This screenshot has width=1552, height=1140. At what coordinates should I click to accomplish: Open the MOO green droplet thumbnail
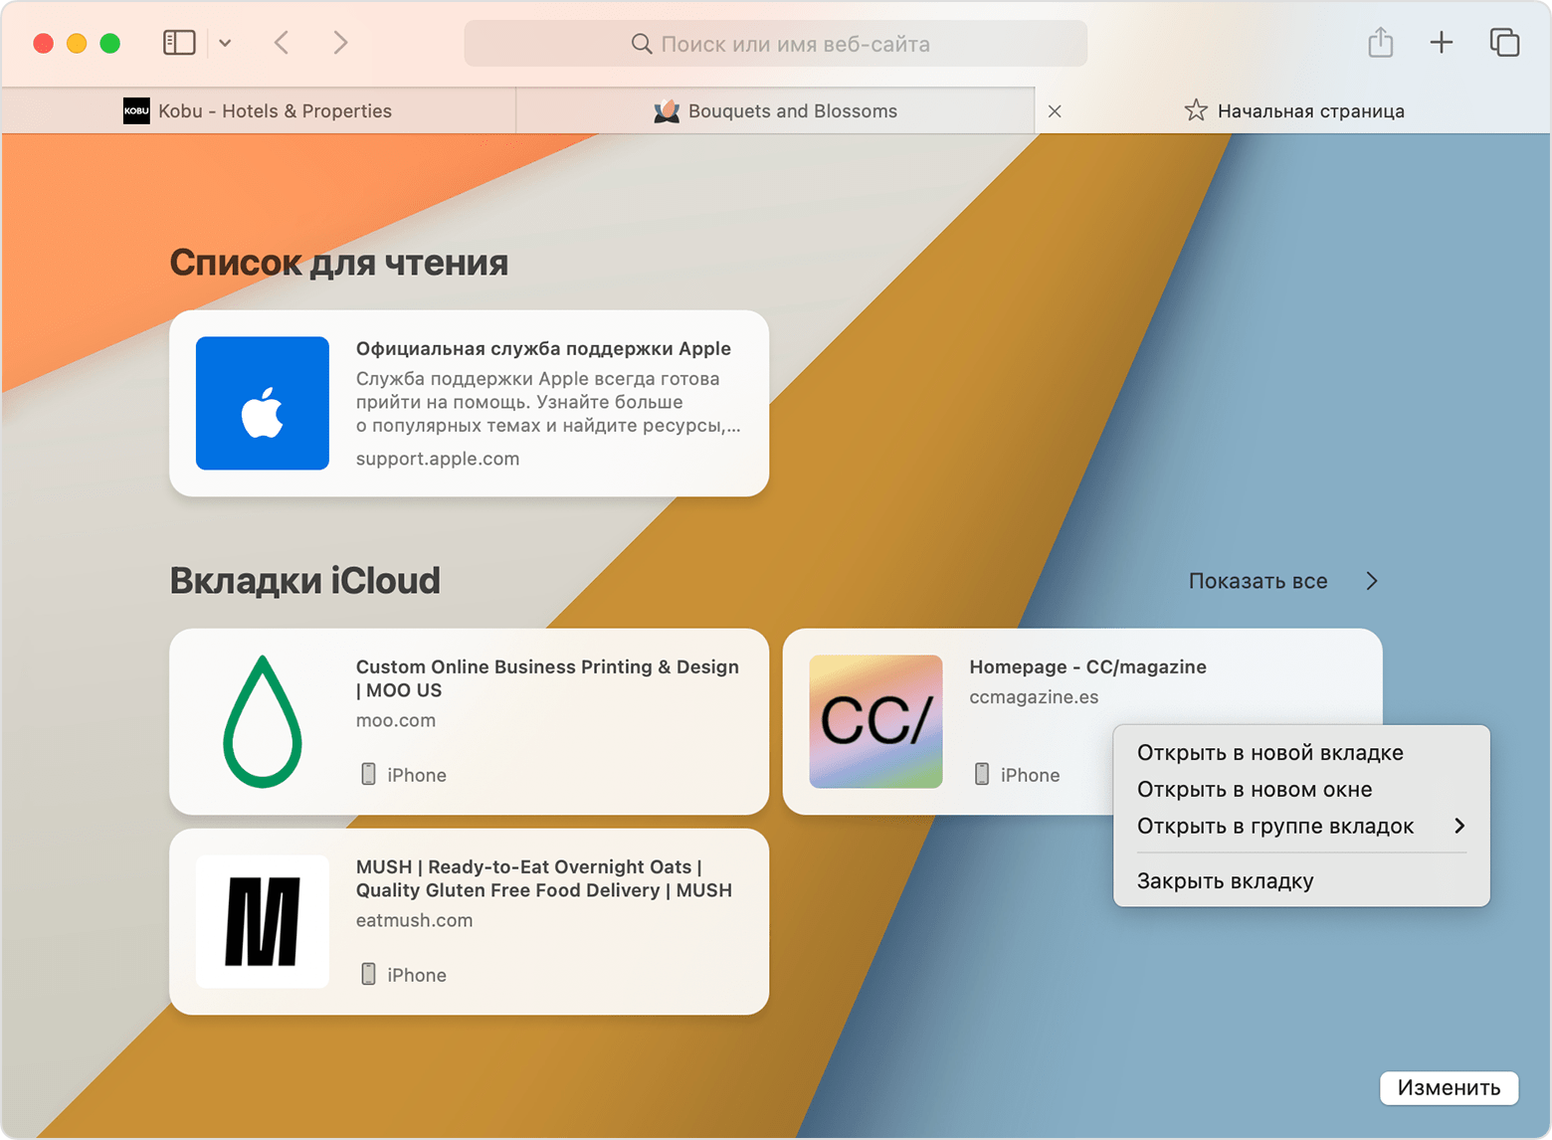pyautogui.click(x=263, y=721)
